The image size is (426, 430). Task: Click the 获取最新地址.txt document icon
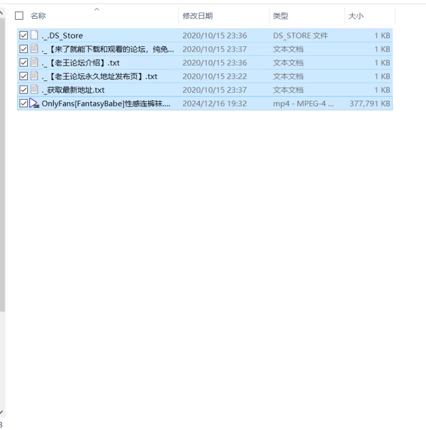[34, 90]
